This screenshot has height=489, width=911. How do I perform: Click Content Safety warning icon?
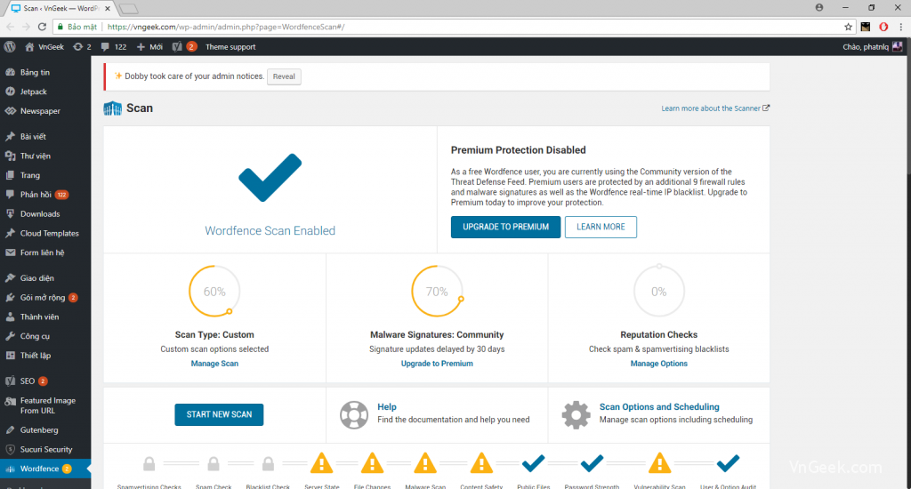tap(481, 463)
